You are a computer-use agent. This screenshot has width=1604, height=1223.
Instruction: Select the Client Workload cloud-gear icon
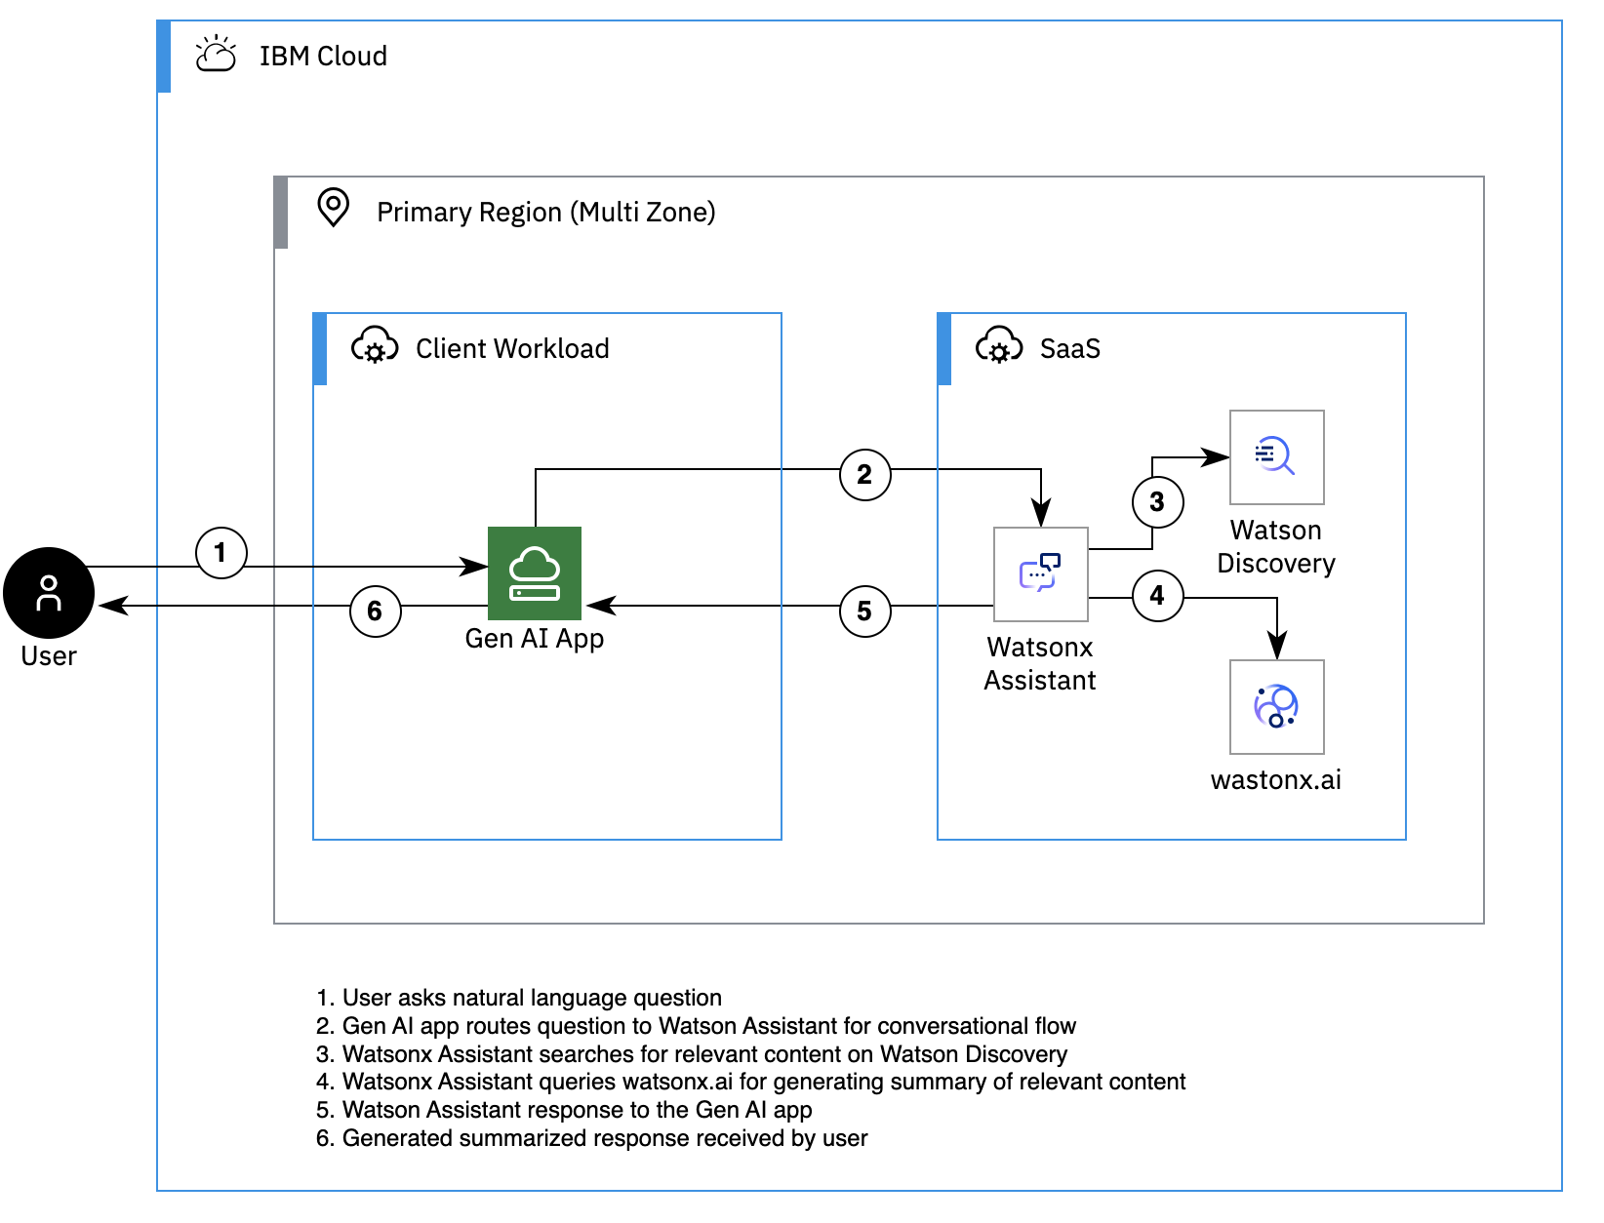(x=375, y=347)
